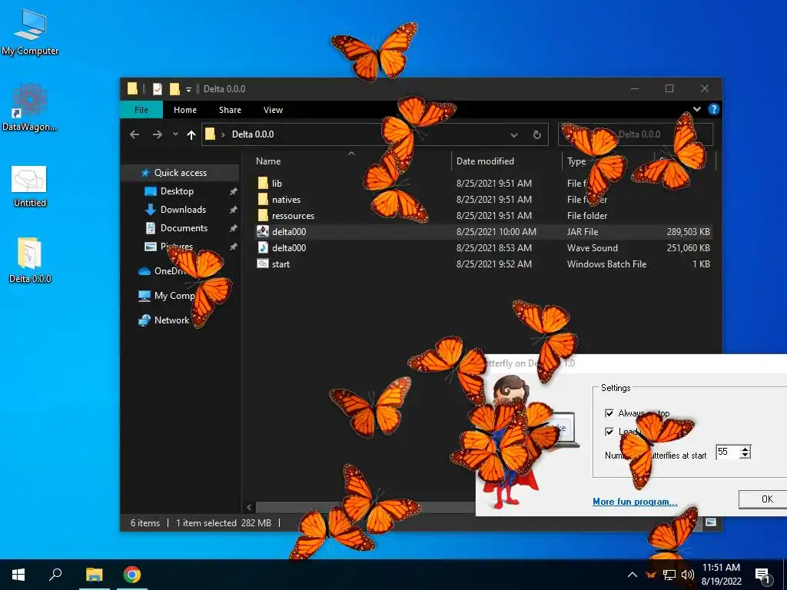Viewport: 787px width, 590px height.
Task: Open the DataWagon desktop shortcut
Action: pos(30,108)
